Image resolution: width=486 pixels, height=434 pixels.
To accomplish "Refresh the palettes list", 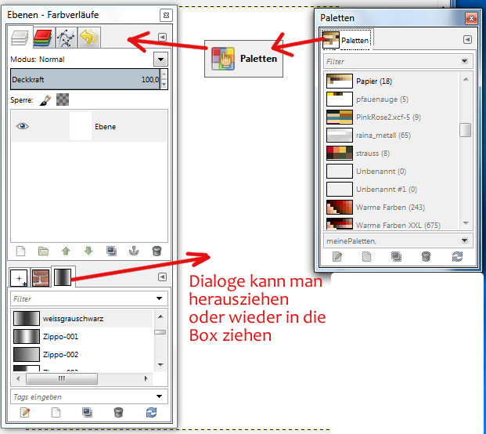I will pos(458,256).
